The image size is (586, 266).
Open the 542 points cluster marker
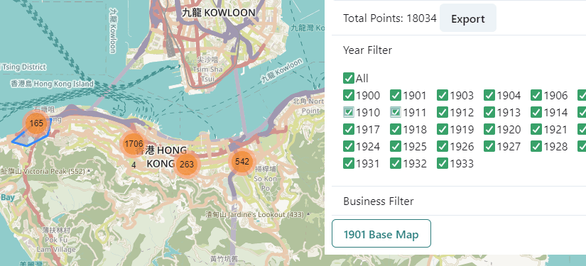[x=242, y=162]
